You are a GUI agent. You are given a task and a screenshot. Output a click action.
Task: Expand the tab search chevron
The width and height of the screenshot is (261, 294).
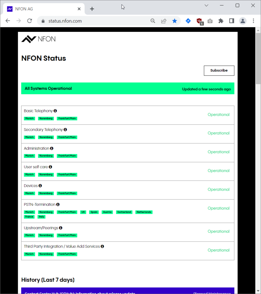(206, 5)
